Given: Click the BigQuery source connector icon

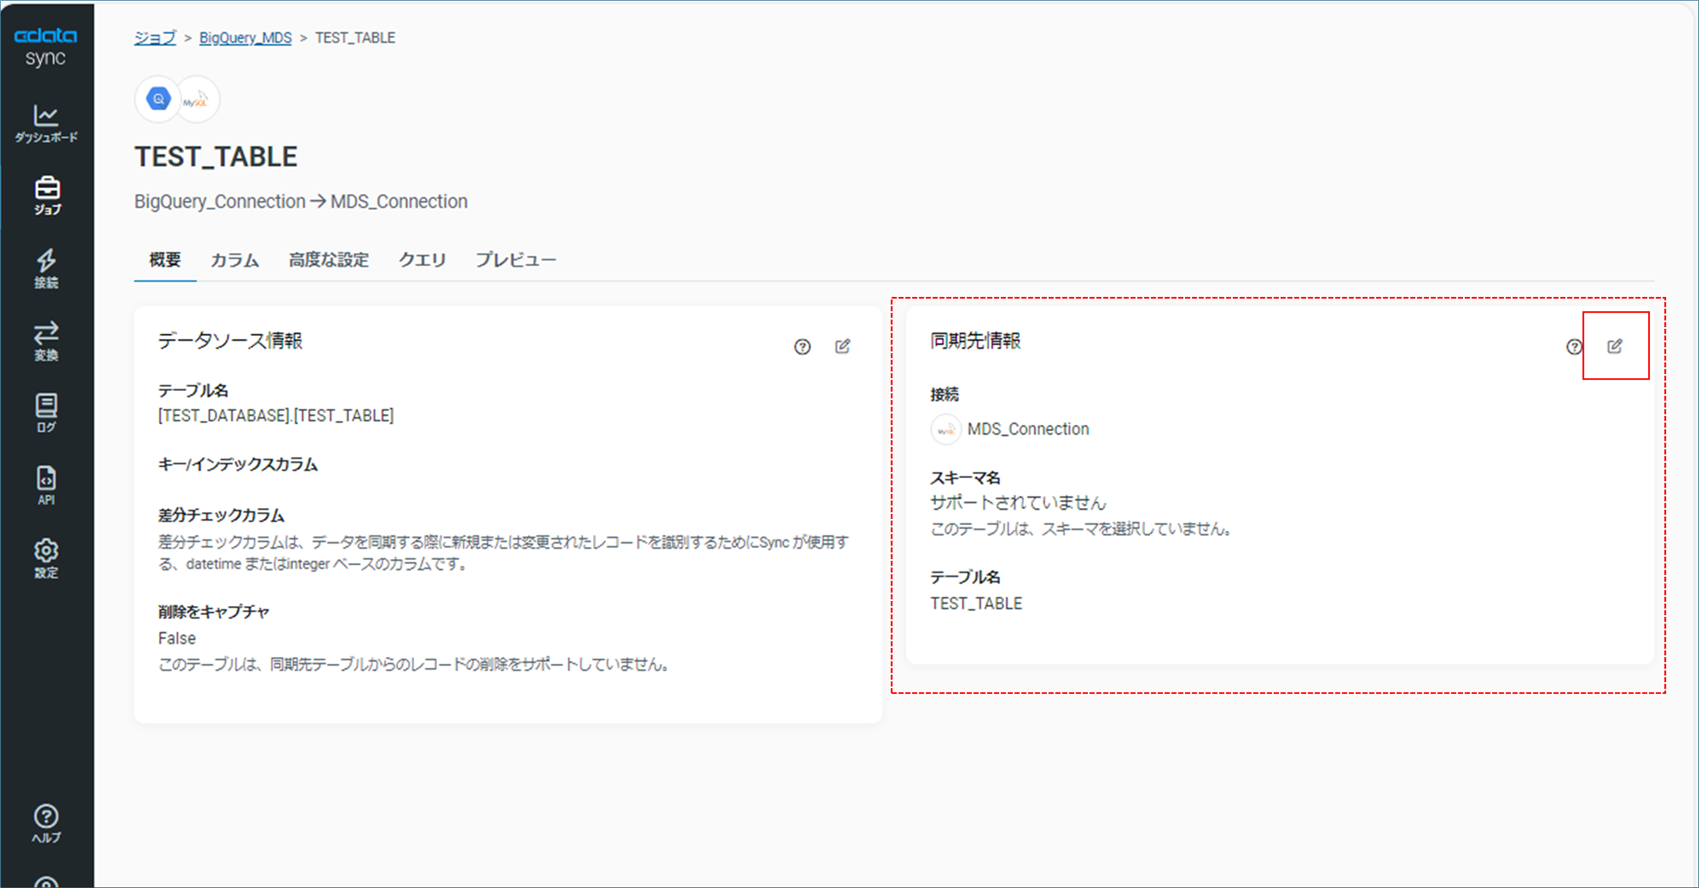Looking at the screenshot, I should click(158, 100).
